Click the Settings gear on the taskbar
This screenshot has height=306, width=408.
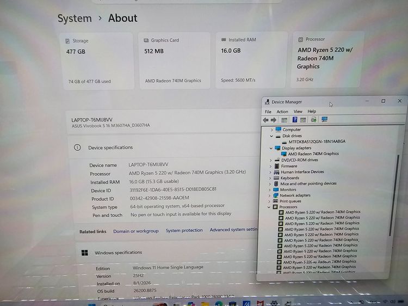[274, 303]
